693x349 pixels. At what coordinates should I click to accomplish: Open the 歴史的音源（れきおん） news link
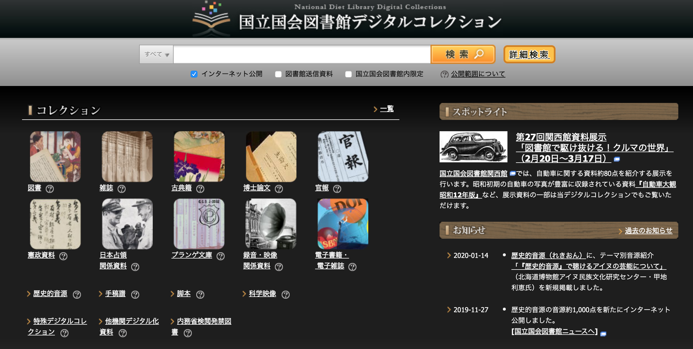549,255
